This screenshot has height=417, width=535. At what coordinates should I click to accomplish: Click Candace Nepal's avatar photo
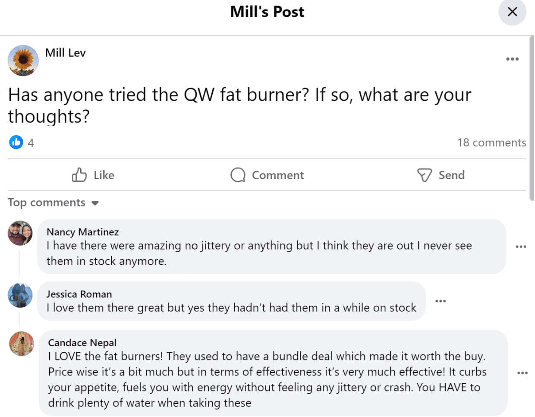22,344
